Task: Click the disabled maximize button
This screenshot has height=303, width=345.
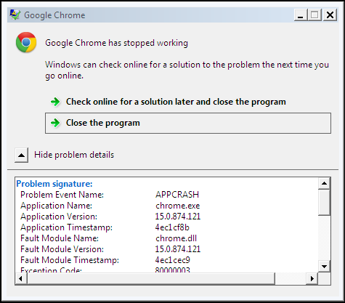Action: (x=314, y=15)
